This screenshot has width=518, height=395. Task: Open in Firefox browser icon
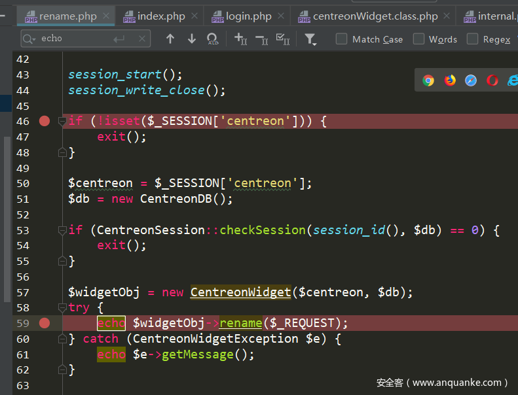pos(450,80)
